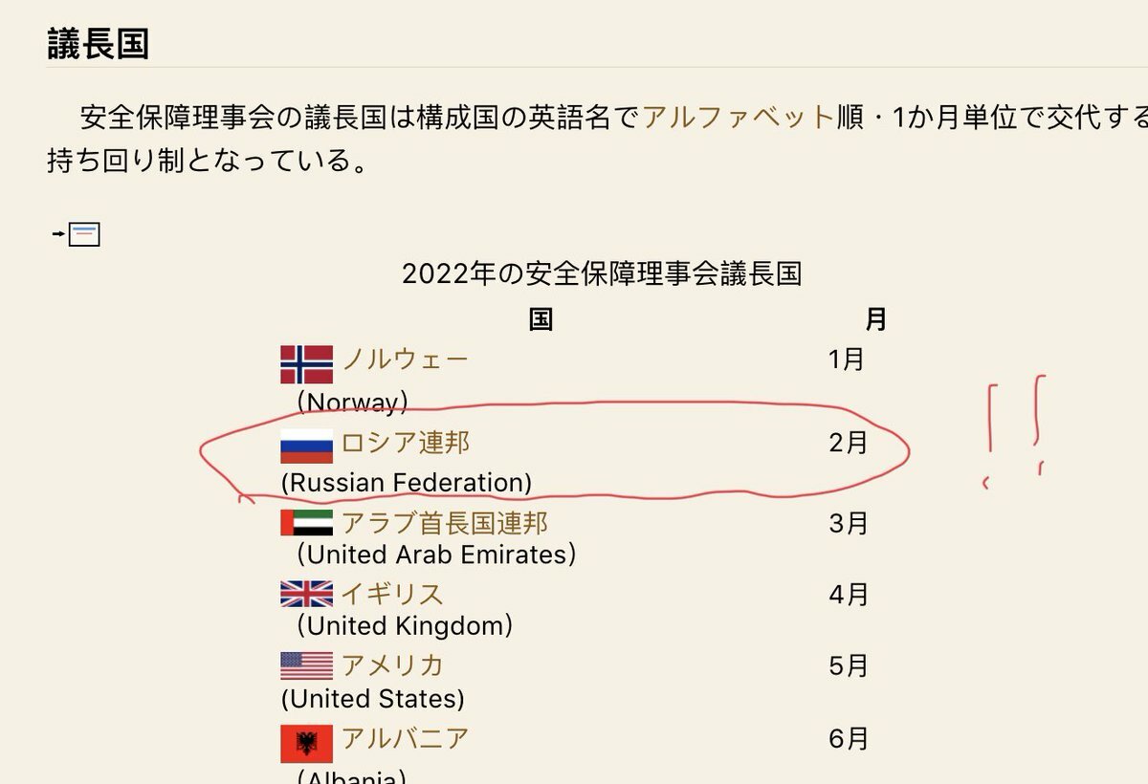
Task: Click the United States flag icon
Action: (x=306, y=665)
